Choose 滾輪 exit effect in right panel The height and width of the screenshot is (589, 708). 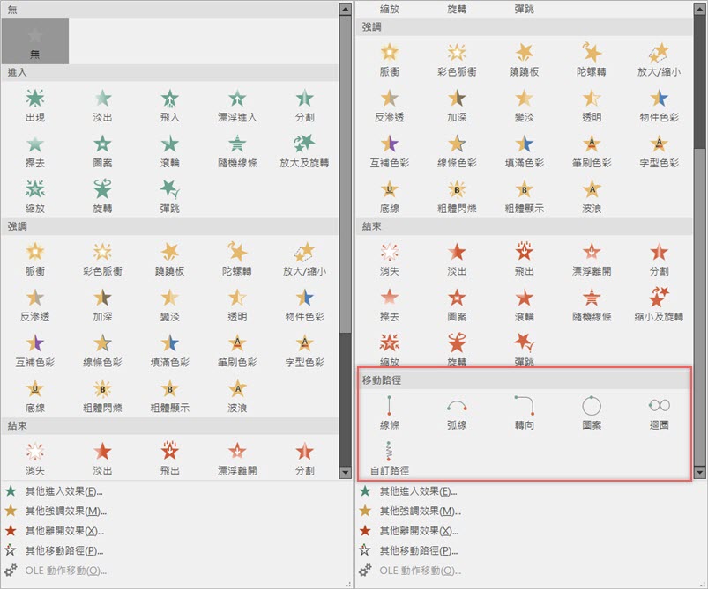524,306
